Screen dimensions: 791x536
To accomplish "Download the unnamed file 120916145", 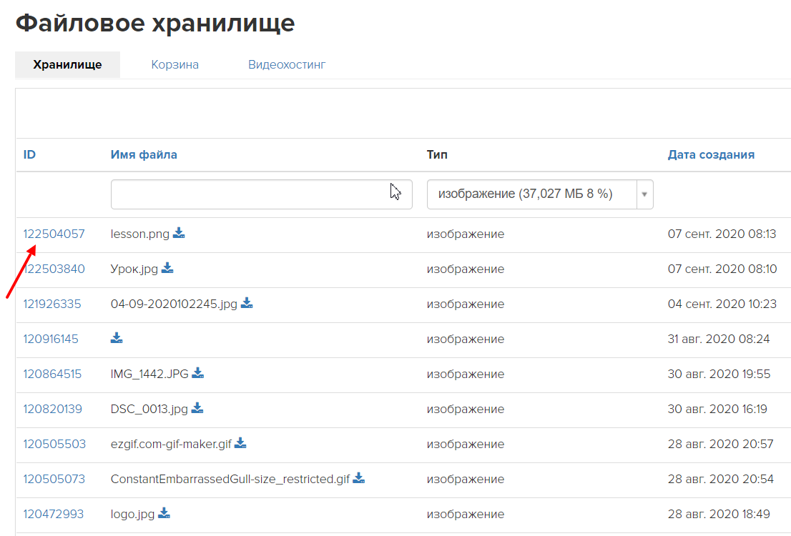I will pyautogui.click(x=117, y=339).
